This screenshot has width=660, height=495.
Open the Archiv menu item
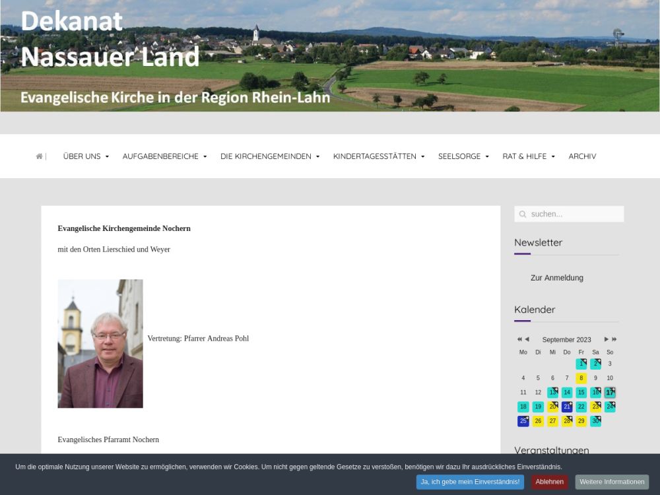[582, 156]
